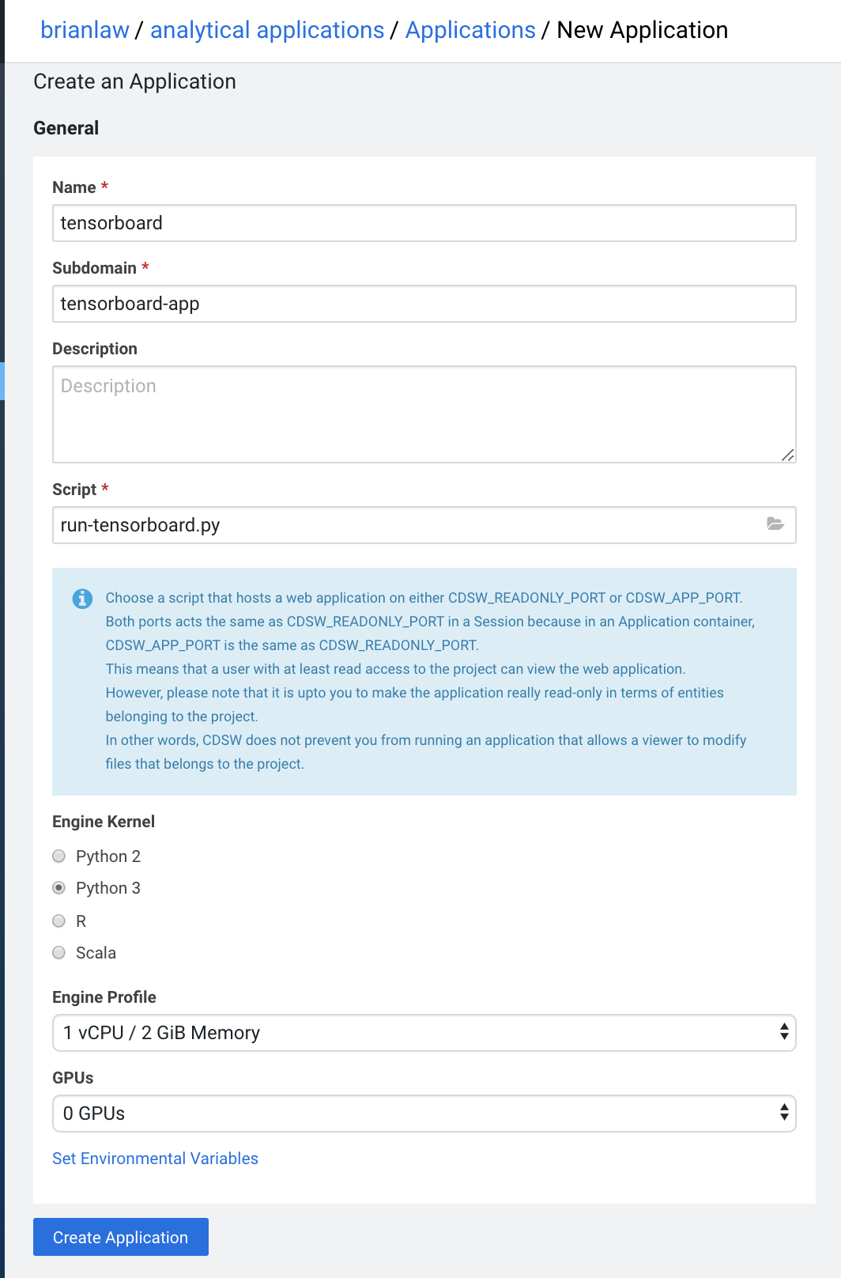Open analytical applications breadcrumb link

tap(267, 30)
